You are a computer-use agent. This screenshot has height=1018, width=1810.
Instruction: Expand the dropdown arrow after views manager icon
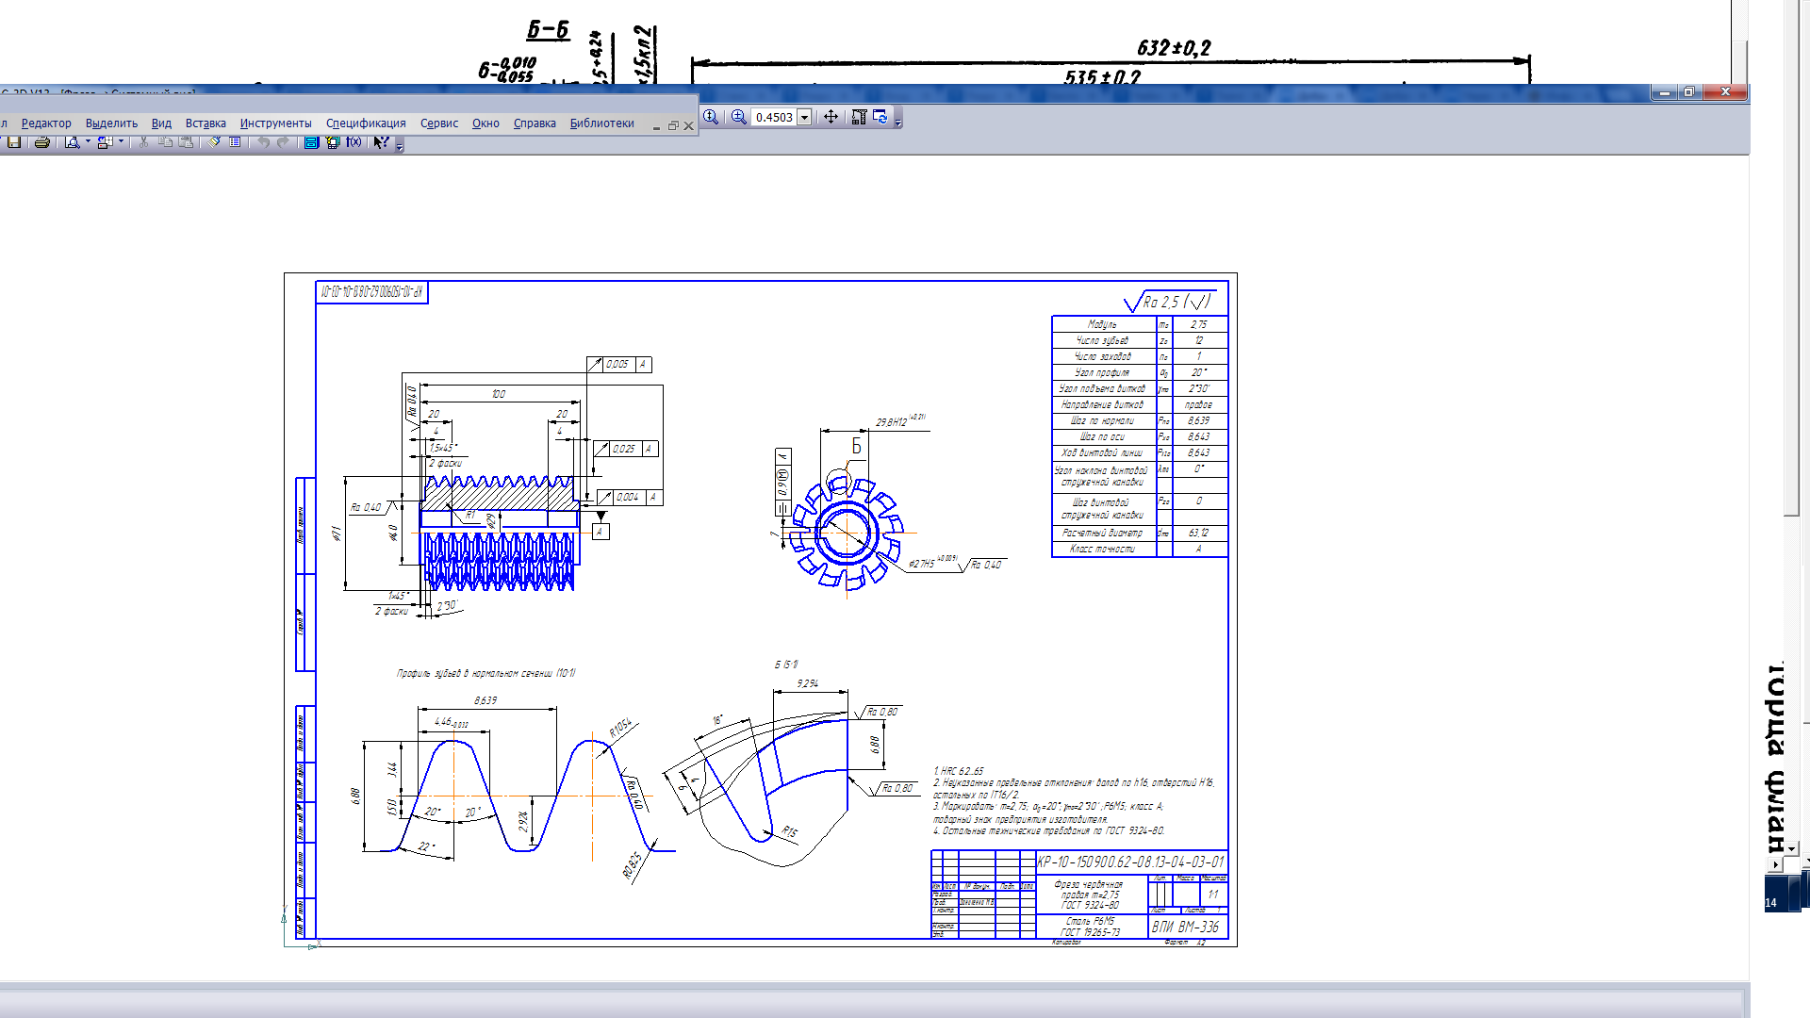tap(121, 142)
